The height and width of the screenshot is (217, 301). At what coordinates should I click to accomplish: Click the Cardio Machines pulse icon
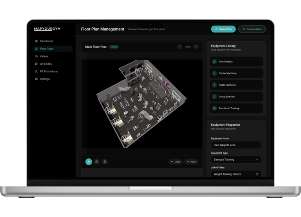[214, 73]
